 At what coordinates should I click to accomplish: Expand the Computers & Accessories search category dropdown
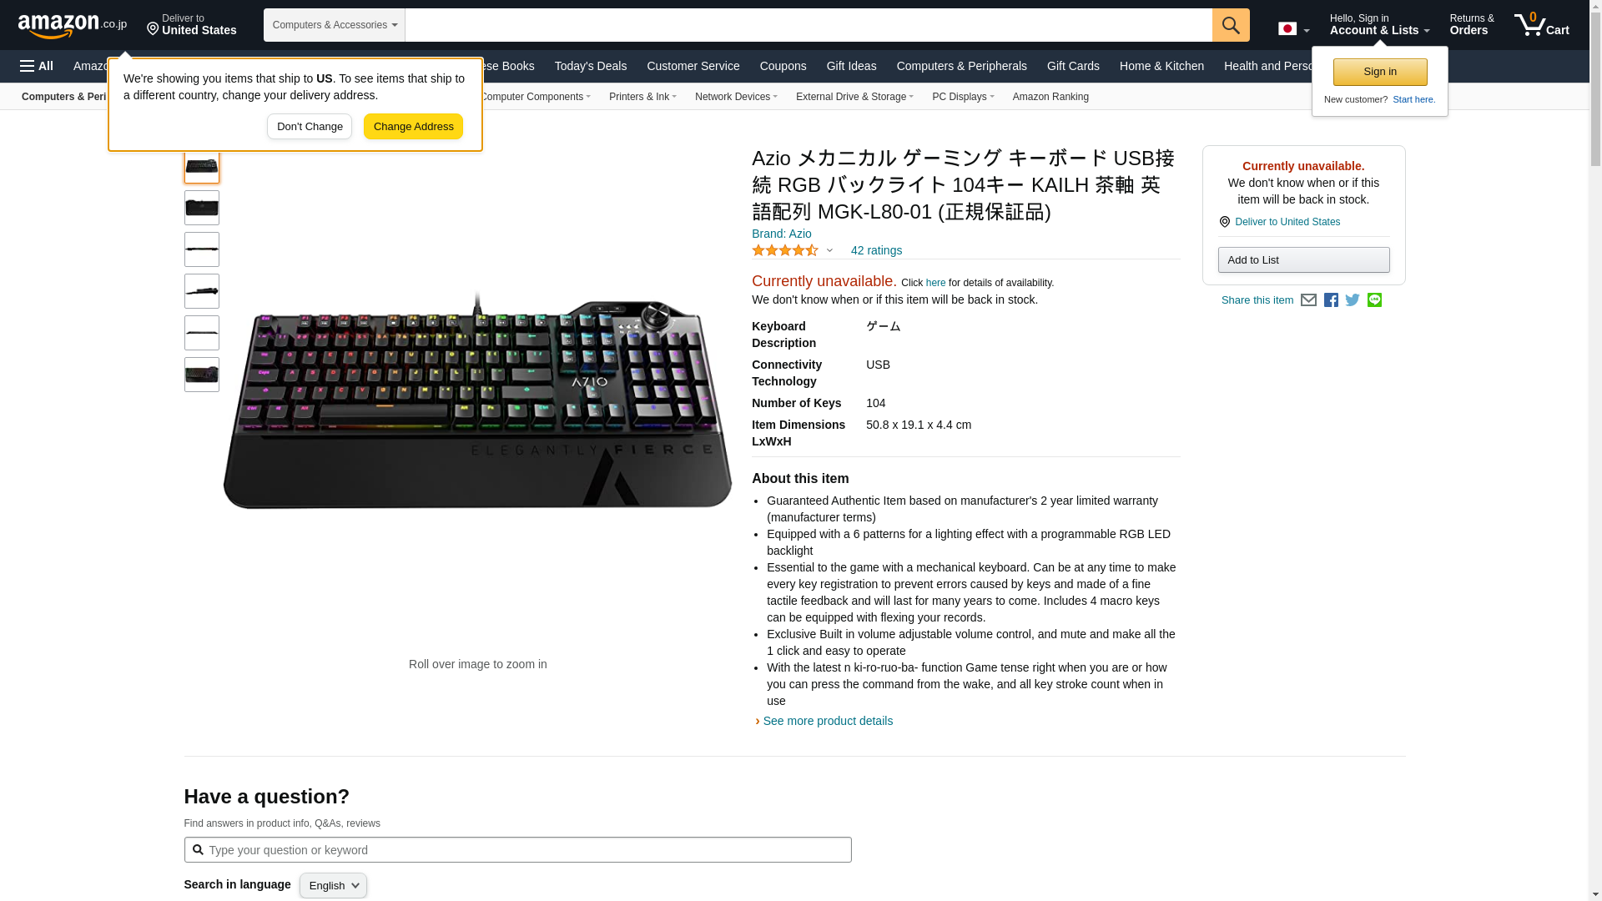point(335,25)
